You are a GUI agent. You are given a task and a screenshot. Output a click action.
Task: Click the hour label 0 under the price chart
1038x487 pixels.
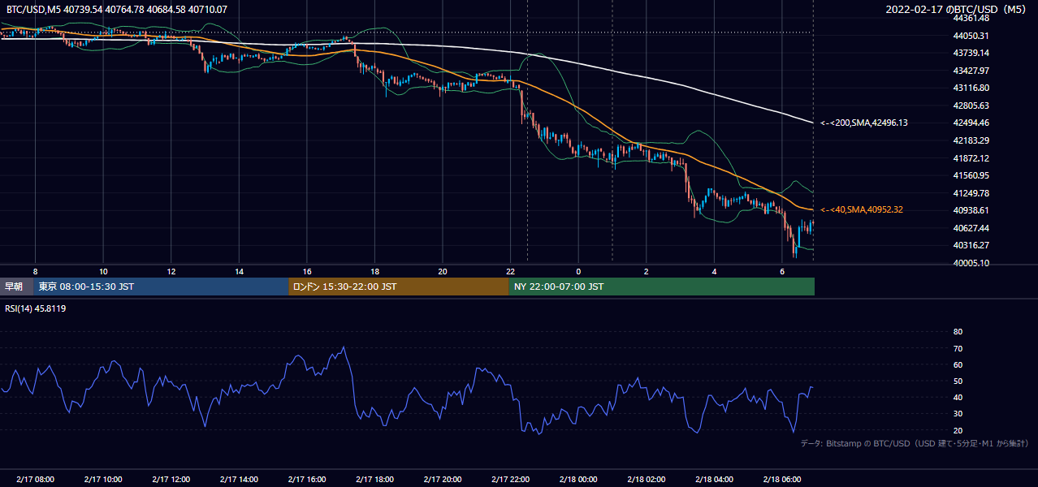click(578, 271)
